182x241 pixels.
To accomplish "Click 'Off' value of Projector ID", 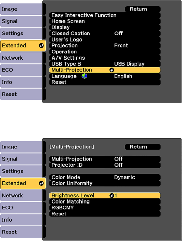I will (118, 165).
